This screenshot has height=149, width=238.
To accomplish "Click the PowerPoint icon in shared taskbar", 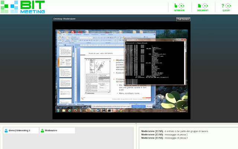I will (x=115, y=111).
